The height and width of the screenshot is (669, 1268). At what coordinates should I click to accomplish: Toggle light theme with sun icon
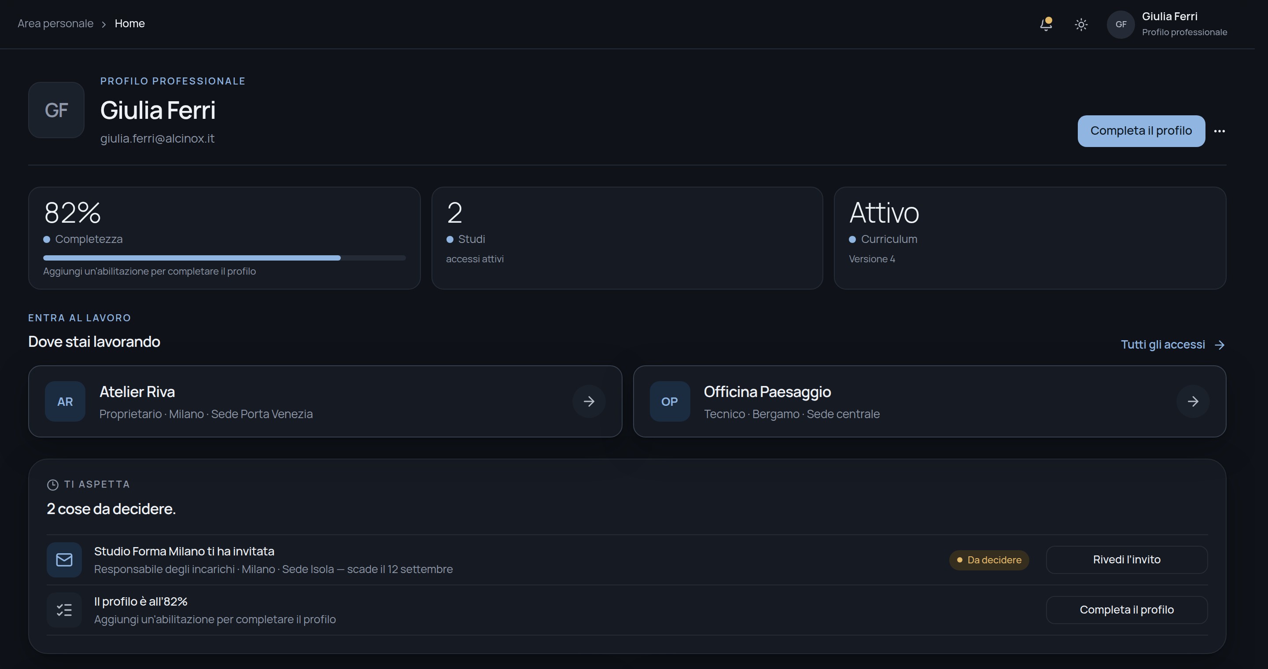(x=1081, y=24)
